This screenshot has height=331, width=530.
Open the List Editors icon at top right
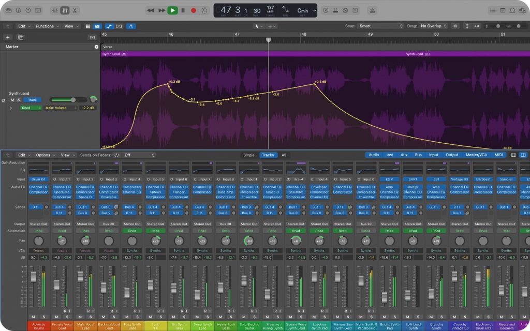493,10
